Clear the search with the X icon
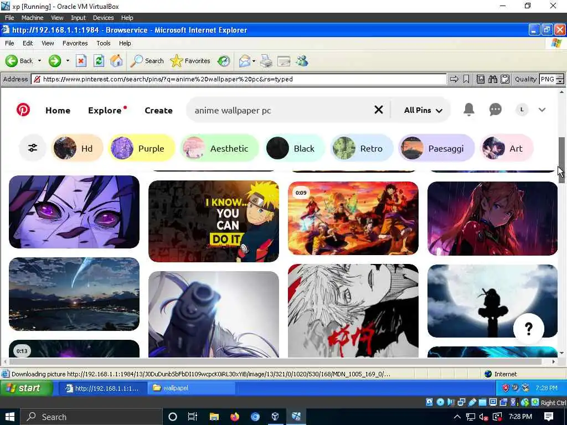The width and height of the screenshot is (567, 425). pos(378,110)
